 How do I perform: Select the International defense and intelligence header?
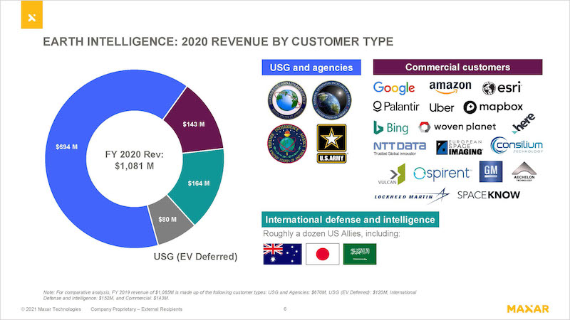350,220
